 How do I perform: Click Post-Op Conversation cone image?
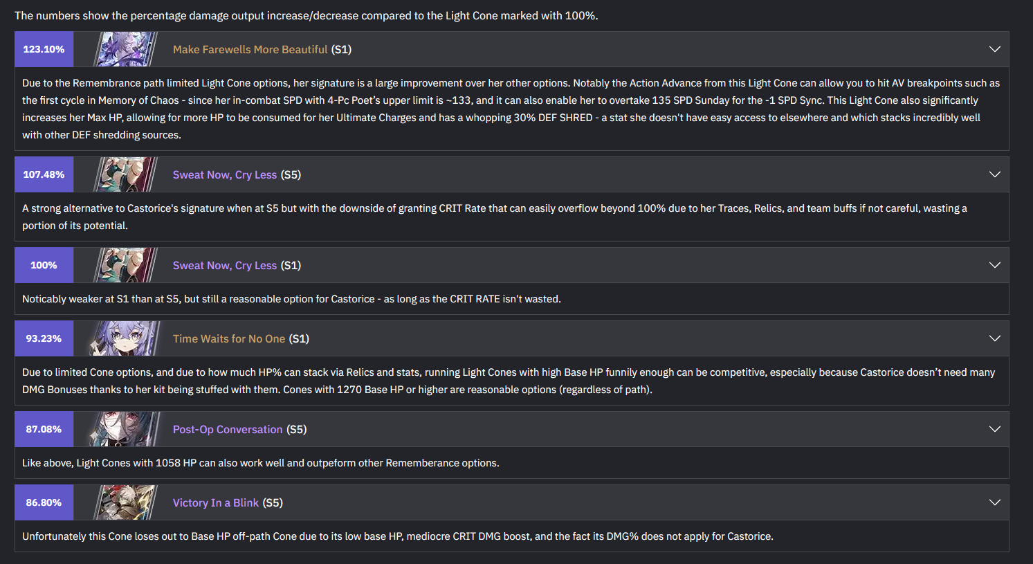click(x=125, y=429)
